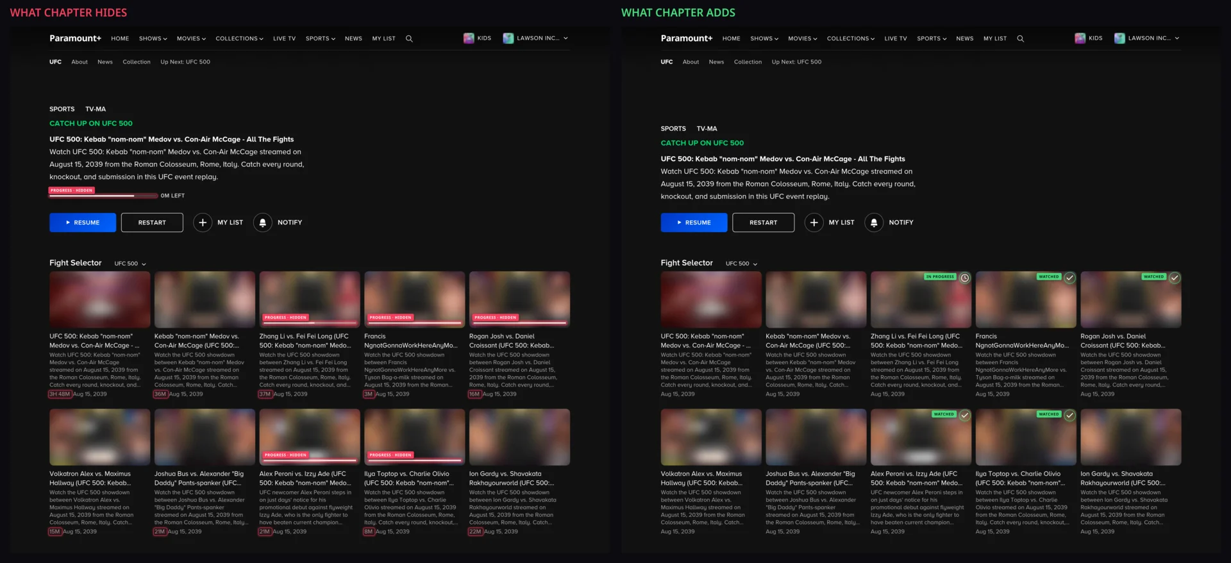Open Ion Gardy vs. Shavakata thumbnail in 'Chapter Adds'
Viewport: 1231px width, 563px height.
1131,437
